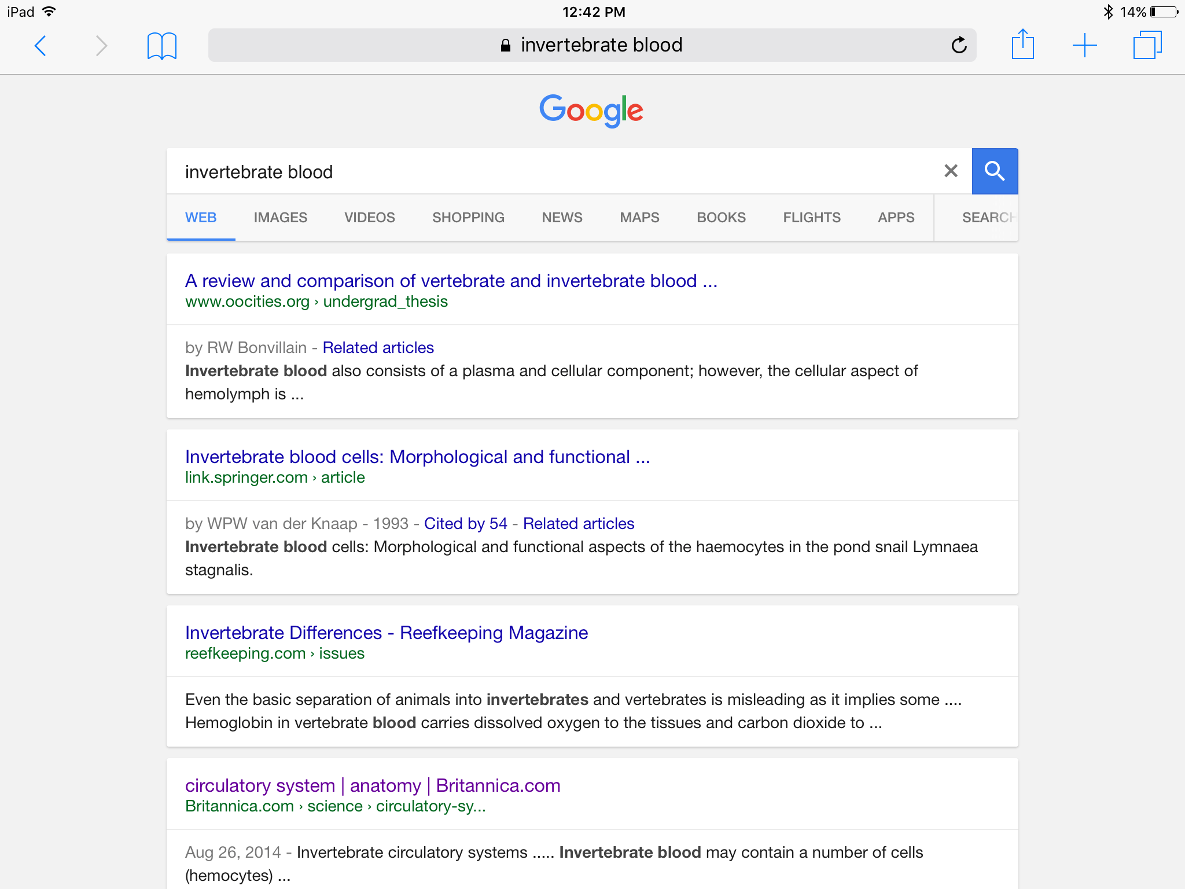Add a new tab with plus icon

[x=1084, y=45]
